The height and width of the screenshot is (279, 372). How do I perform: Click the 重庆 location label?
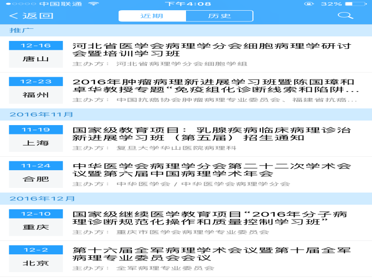point(36,227)
